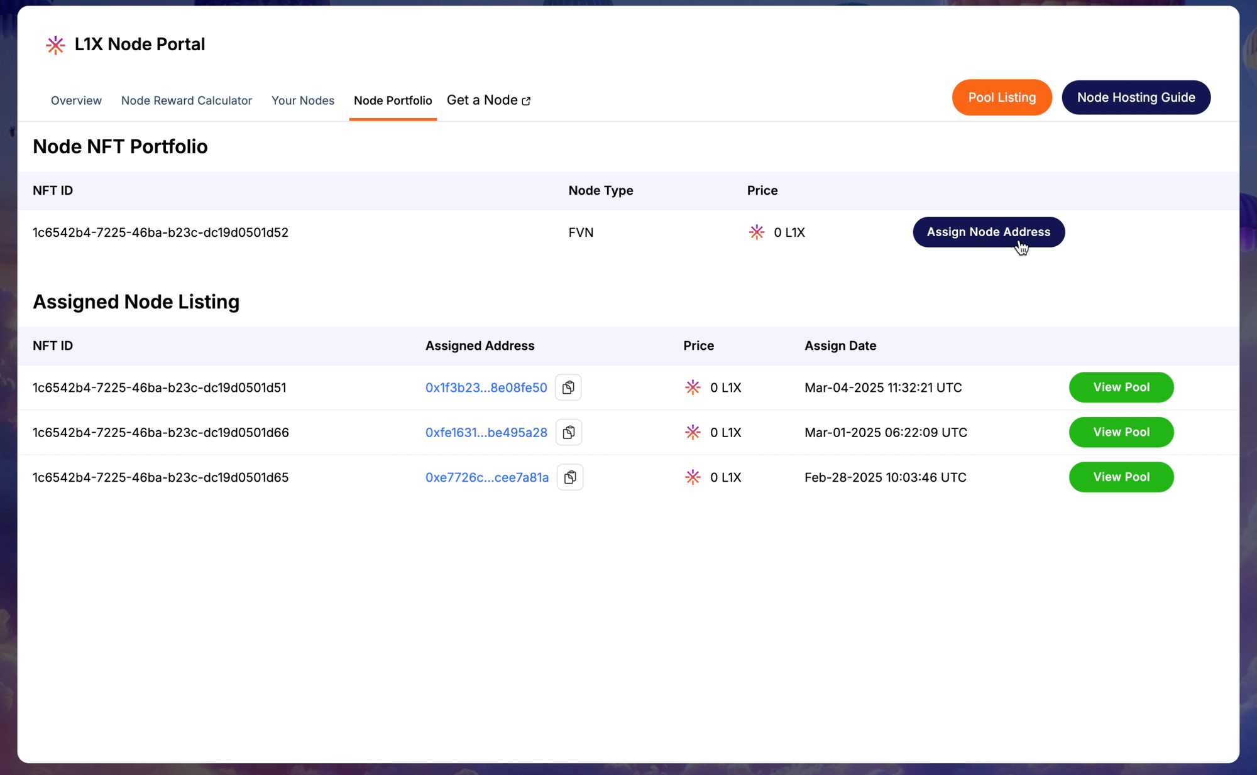The height and width of the screenshot is (775, 1257).
Task: Click Assign Node Address button
Action: click(988, 232)
